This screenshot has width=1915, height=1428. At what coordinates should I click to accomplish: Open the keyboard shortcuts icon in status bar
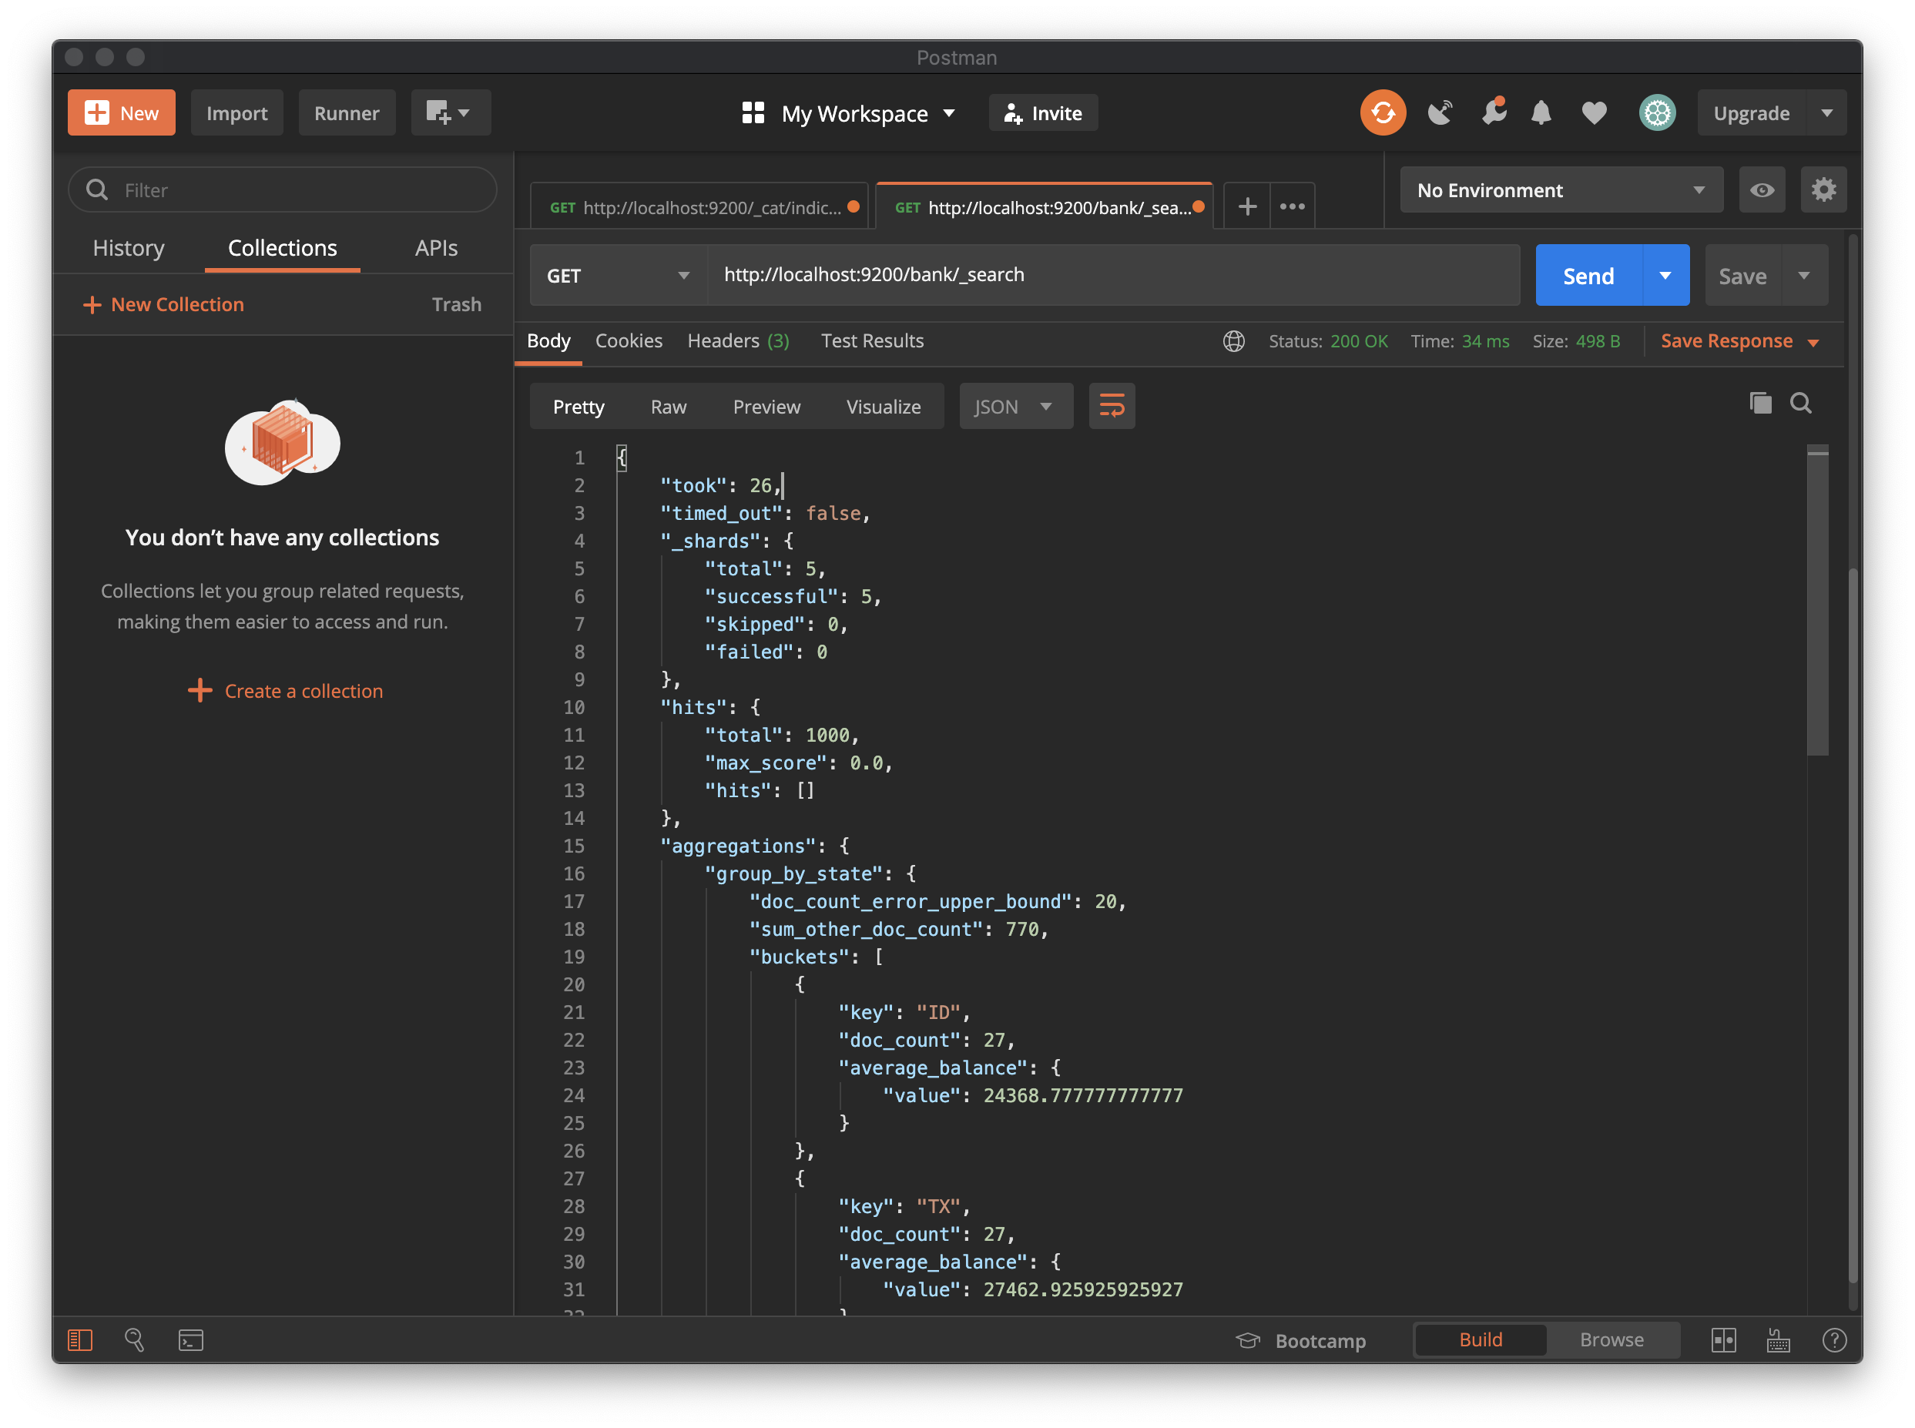coord(1779,1340)
